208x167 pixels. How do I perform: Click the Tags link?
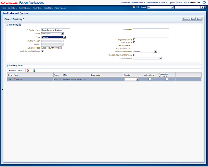pyautogui.click(x=57, y=8)
